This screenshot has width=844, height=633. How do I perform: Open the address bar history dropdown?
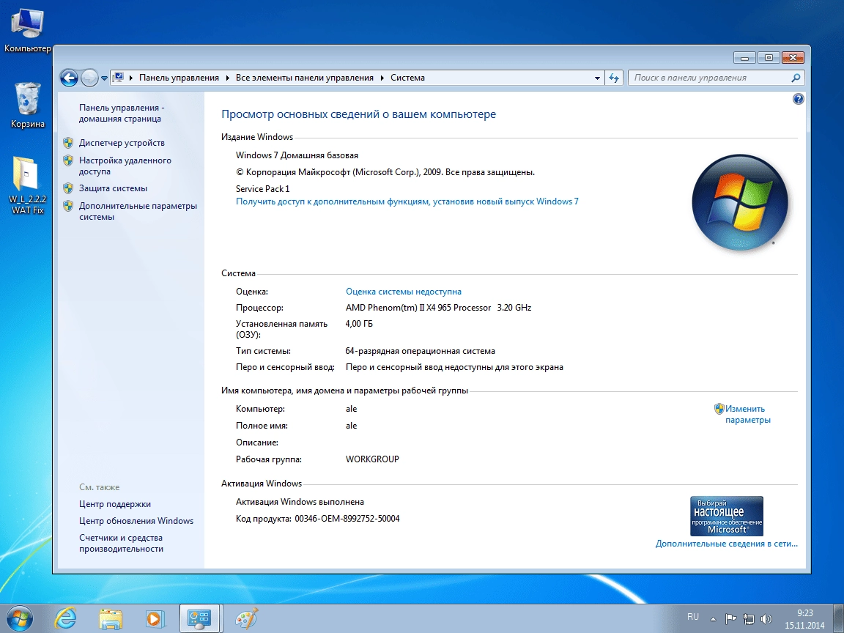597,78
